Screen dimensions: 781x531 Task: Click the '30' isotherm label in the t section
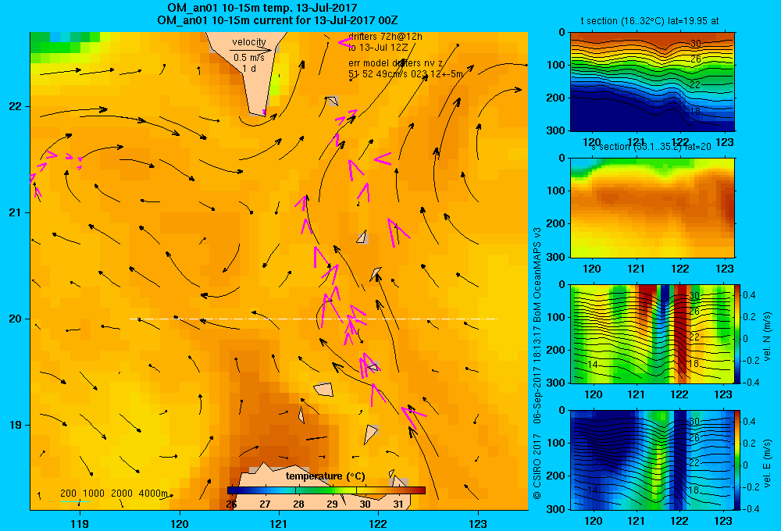click(696, 43)
